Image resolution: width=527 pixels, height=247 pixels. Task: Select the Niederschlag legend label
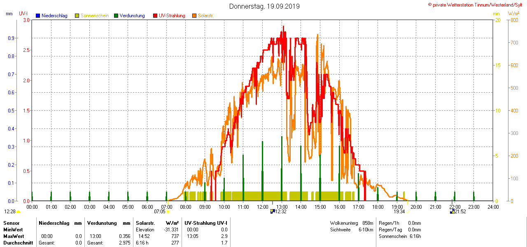click(x=54, y=16)
